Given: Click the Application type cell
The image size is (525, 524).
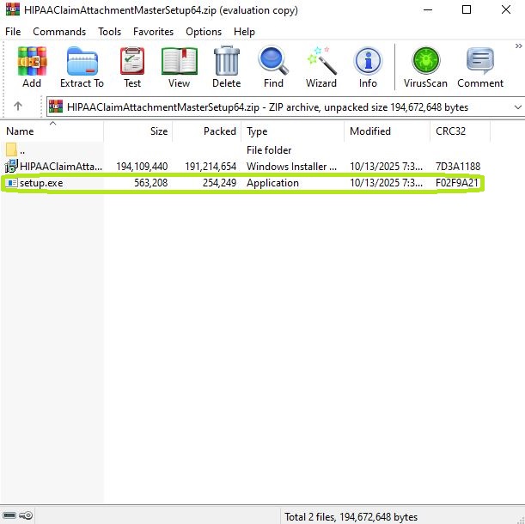Looking at the screenshot, I should (272, 183).
